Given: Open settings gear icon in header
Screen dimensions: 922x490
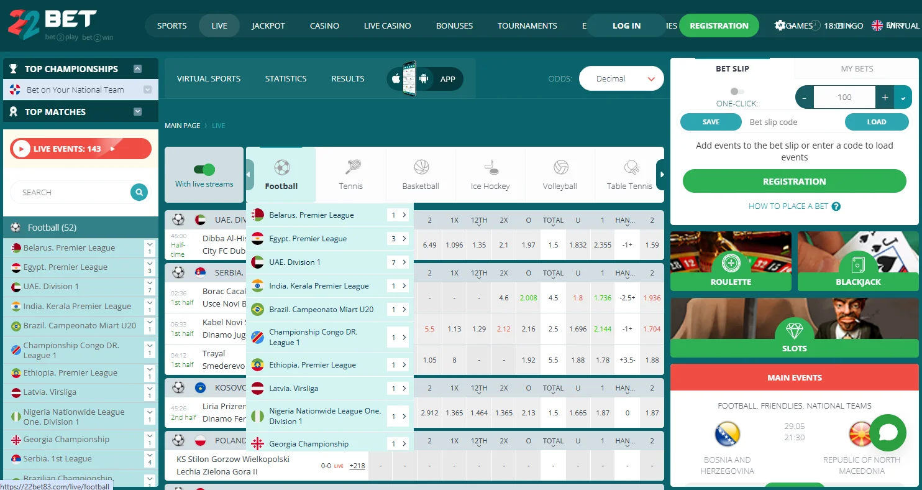Looking at the screenshot, I should tap(780, 25).
